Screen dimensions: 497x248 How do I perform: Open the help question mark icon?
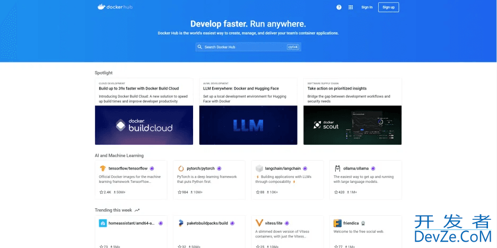coord(339,7)
